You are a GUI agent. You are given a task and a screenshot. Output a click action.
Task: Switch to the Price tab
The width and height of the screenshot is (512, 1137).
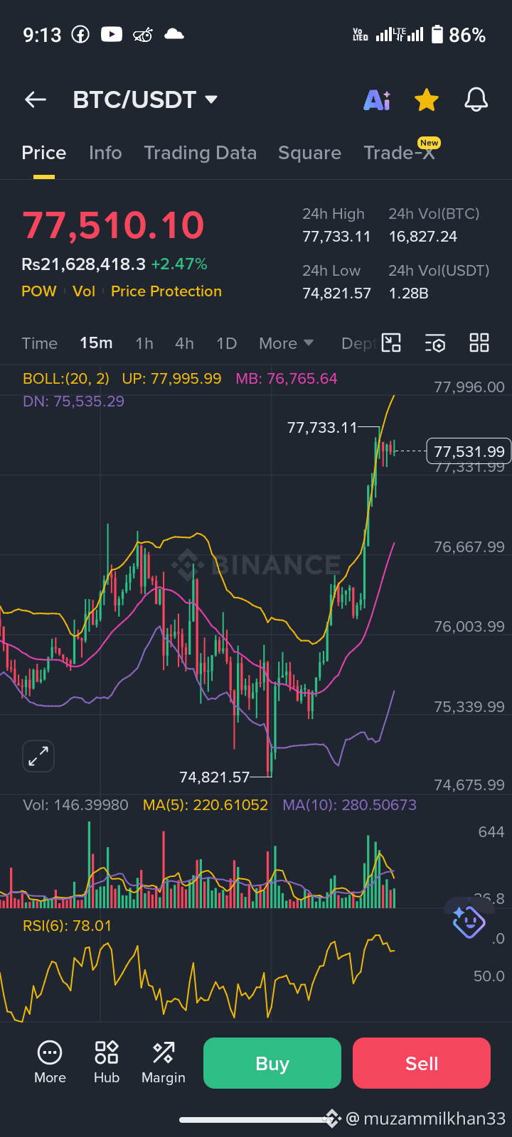click(43, 153)
